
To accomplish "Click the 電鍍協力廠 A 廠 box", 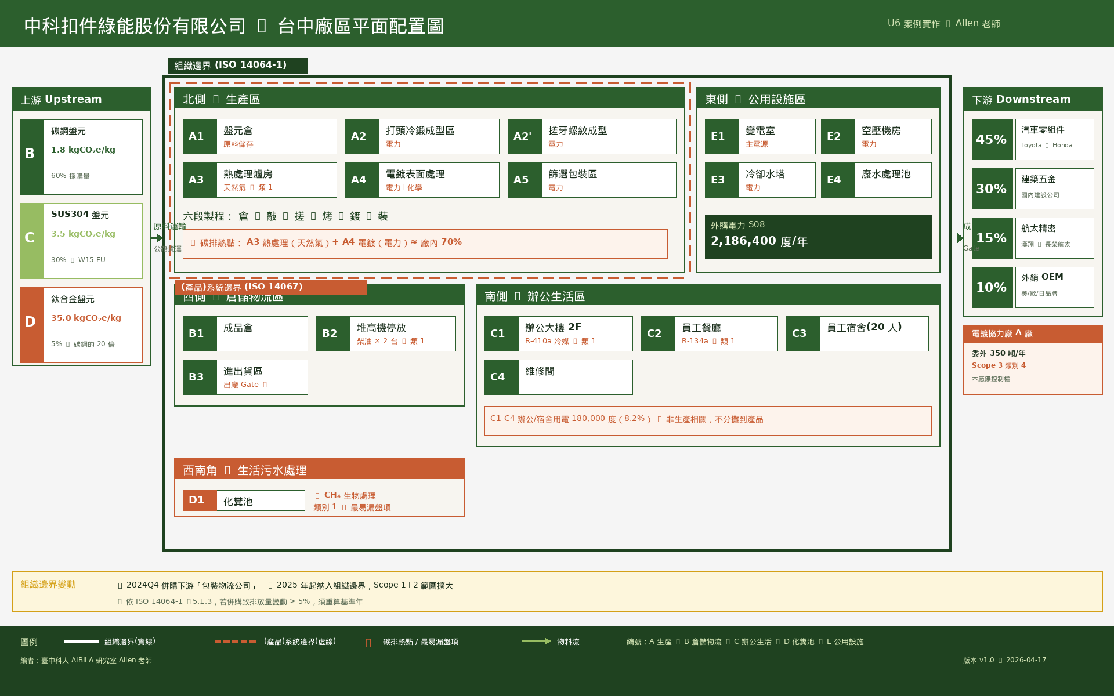I will coord(1033,360).
